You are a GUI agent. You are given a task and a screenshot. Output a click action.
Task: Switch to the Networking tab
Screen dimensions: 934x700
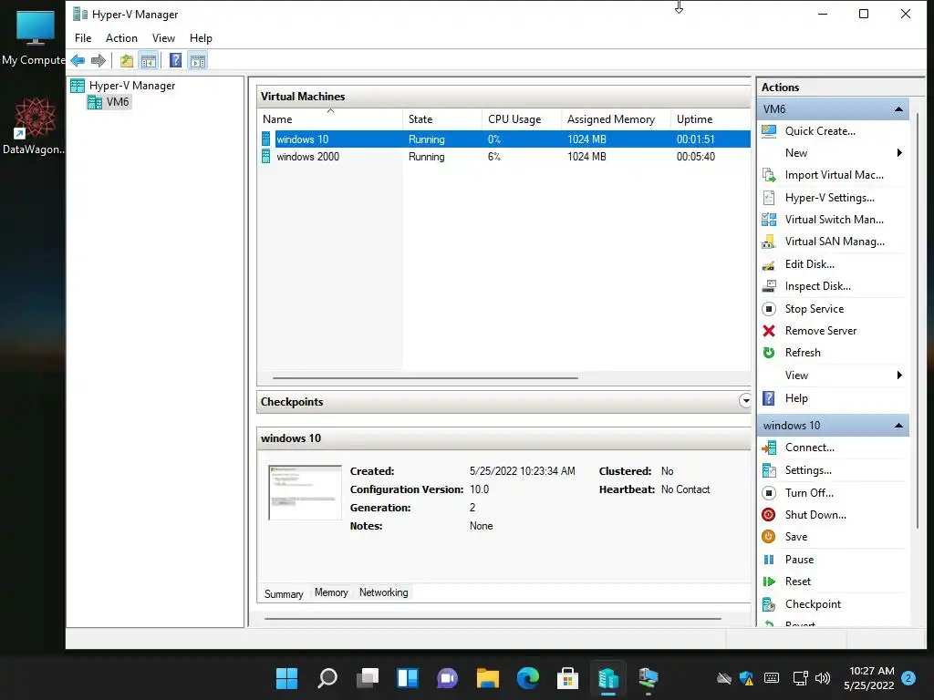(384, 592)
